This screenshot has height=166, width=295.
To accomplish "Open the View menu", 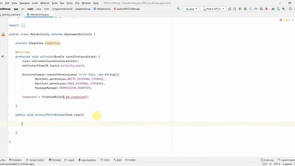I will coord(14,3).
